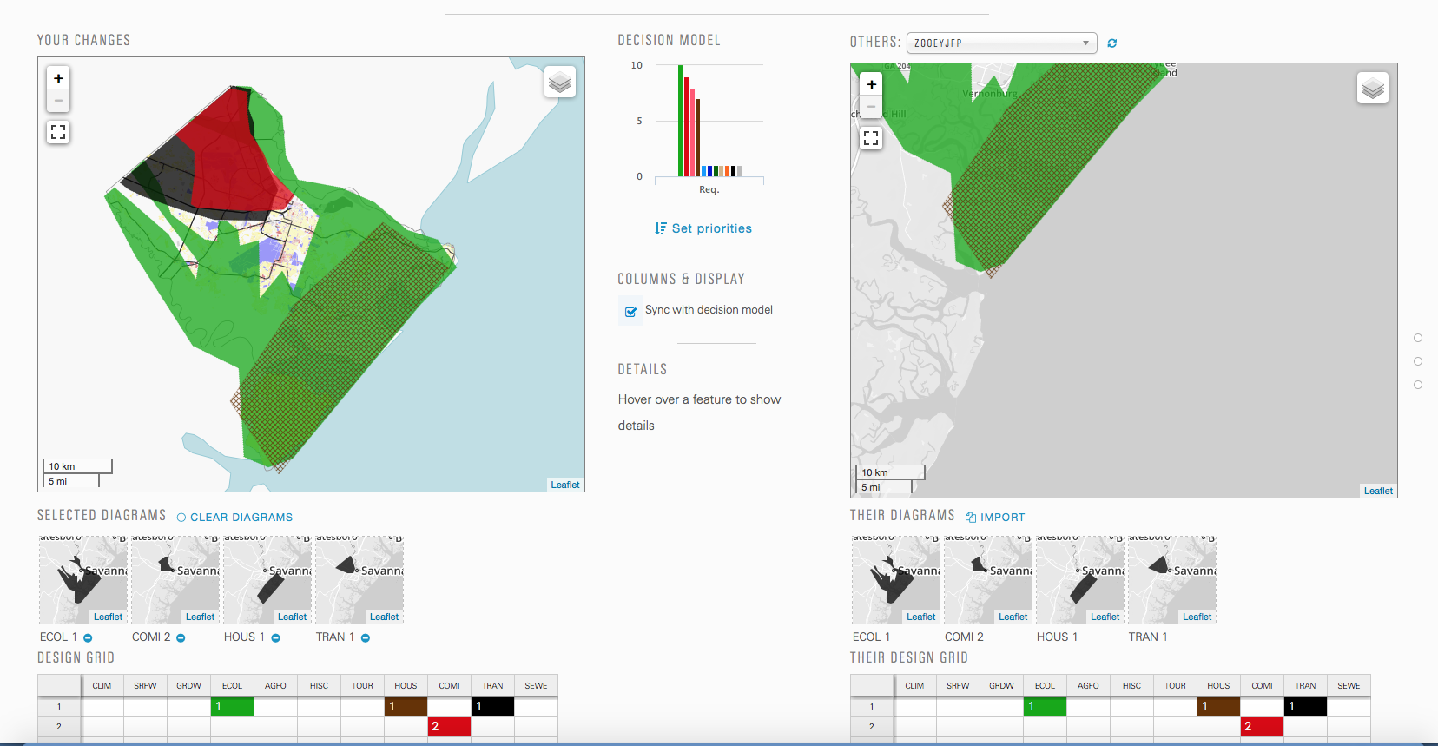Open Leaflet link on Your Changes map

[x=565, y=485]
